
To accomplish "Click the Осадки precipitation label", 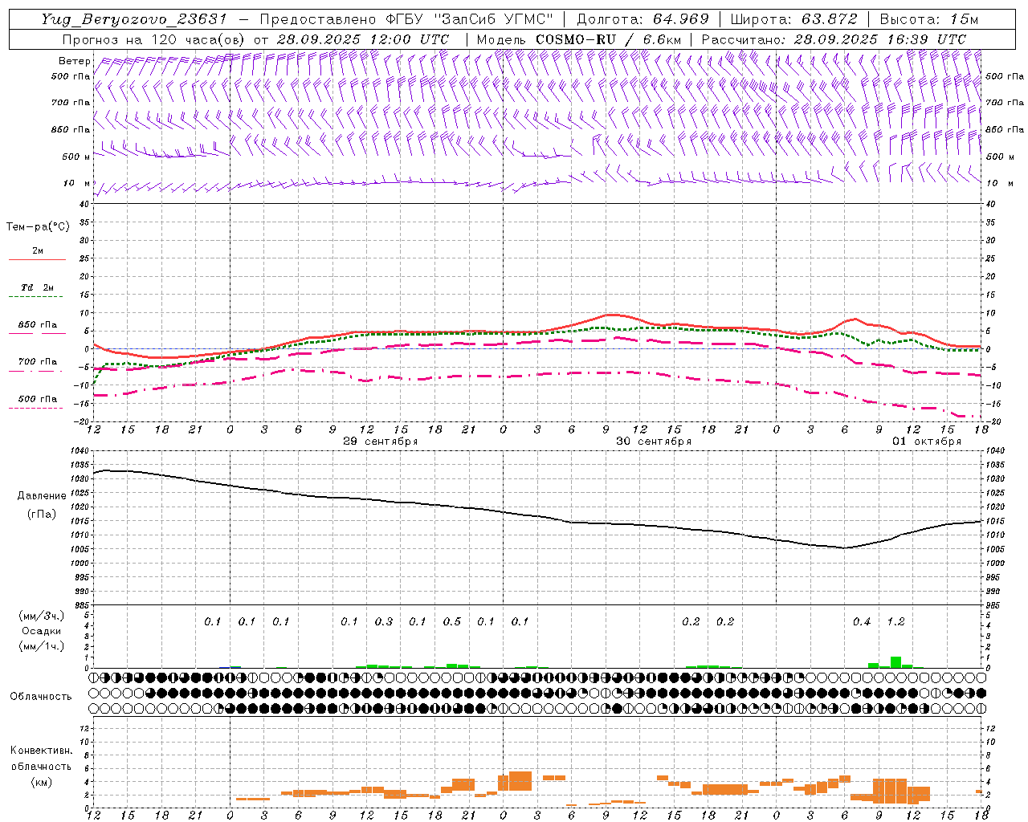I will pos(41,631).
